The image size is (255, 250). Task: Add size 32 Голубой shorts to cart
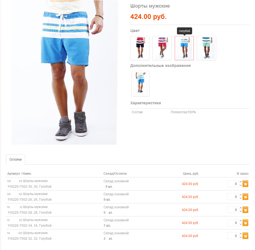click(245, 236)
